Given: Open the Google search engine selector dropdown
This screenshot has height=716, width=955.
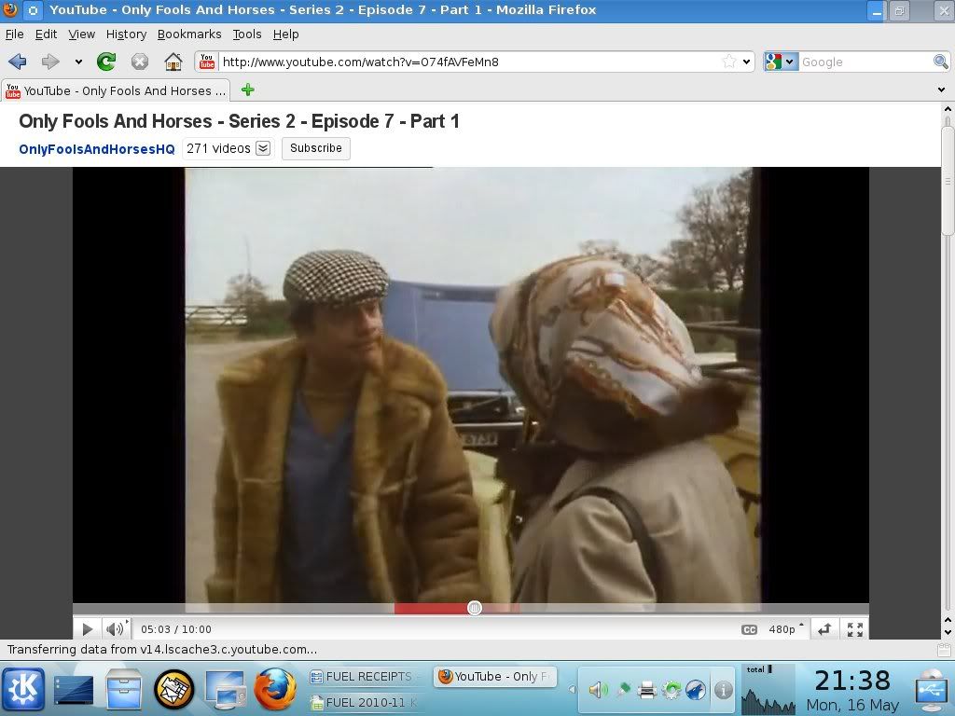Looking at the screenshot, I should tap(781, 62).
